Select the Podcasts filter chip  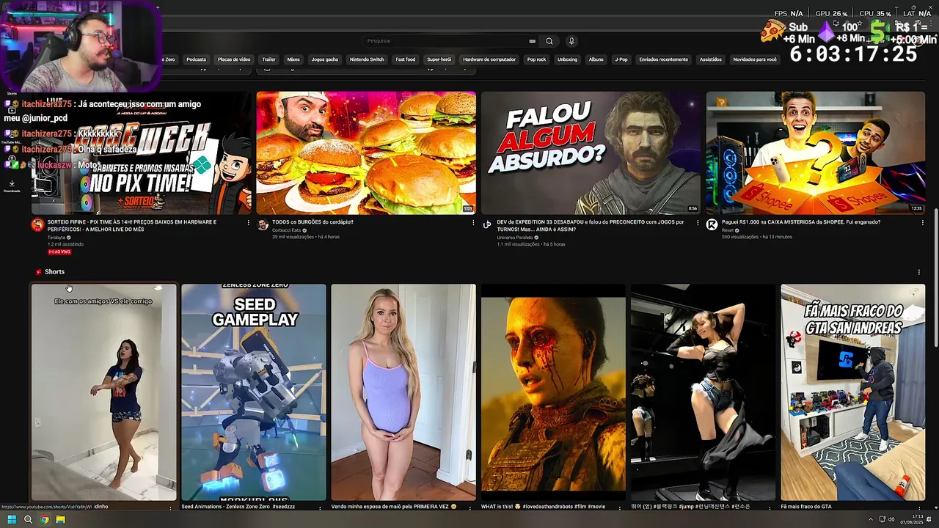[196, 59]
